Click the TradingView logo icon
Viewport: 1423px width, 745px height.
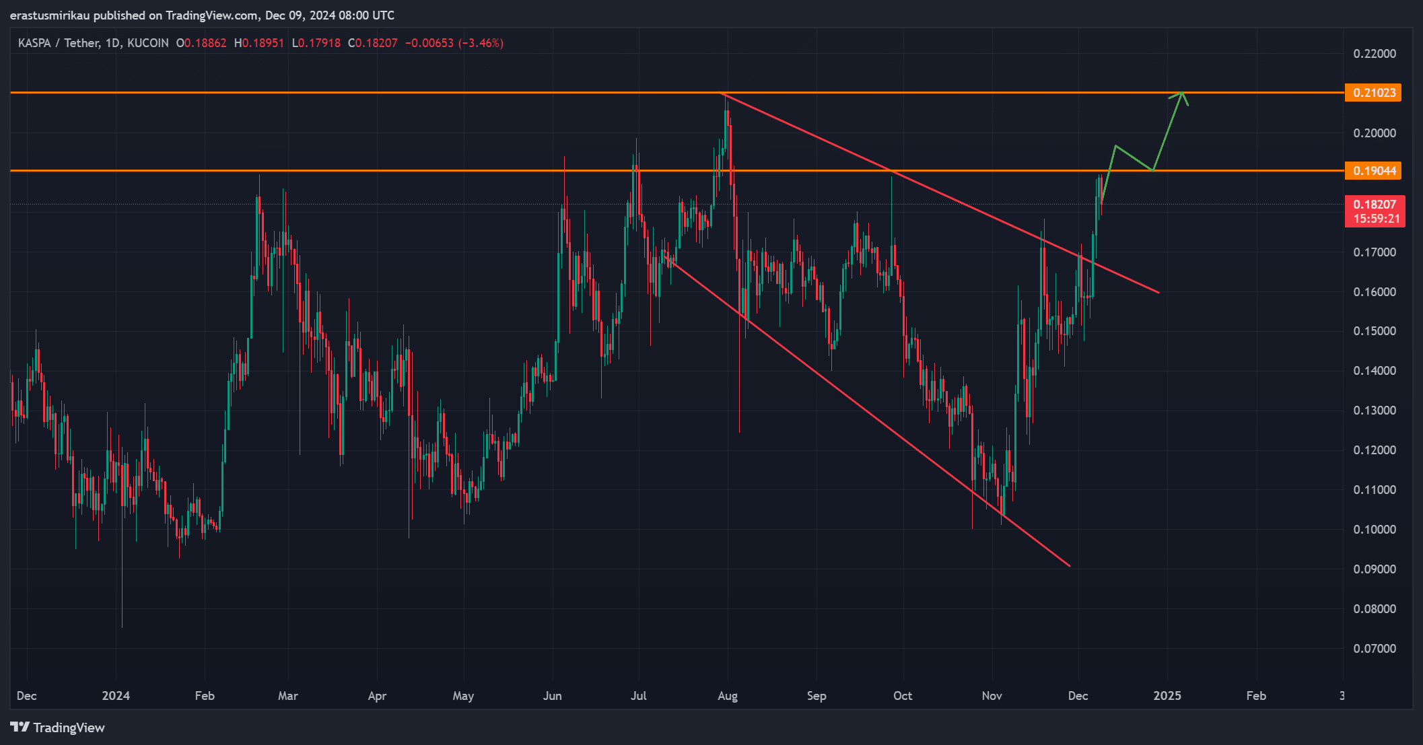click(x=20, y=728)
